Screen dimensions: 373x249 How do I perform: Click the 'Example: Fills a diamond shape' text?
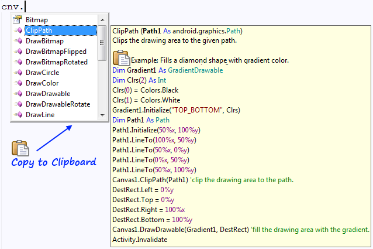[x=179, y=60]
